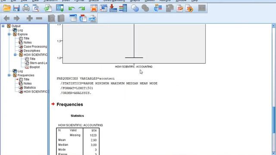
Task: Click 'HOW SCIENTIFIC: ACCOUNTING' boxplot axis label
Action: click(x=134, y=67)
